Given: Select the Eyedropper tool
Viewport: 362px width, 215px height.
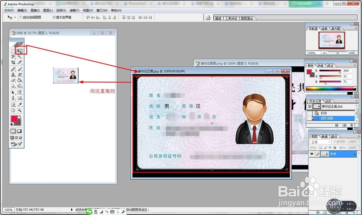Looking at the screenshot, I should (20, 105).
